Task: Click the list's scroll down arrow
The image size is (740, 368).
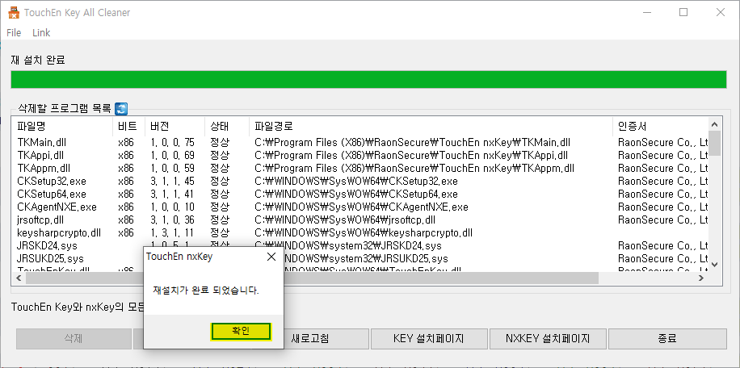Action: [x=714, y=265]
